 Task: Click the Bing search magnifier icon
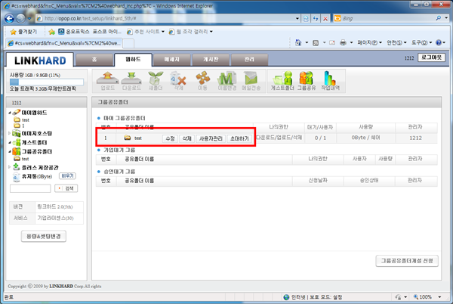pos(439,18)
